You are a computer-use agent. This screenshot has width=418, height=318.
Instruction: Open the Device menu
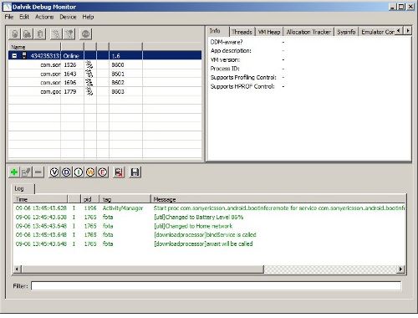click(68, 17)
